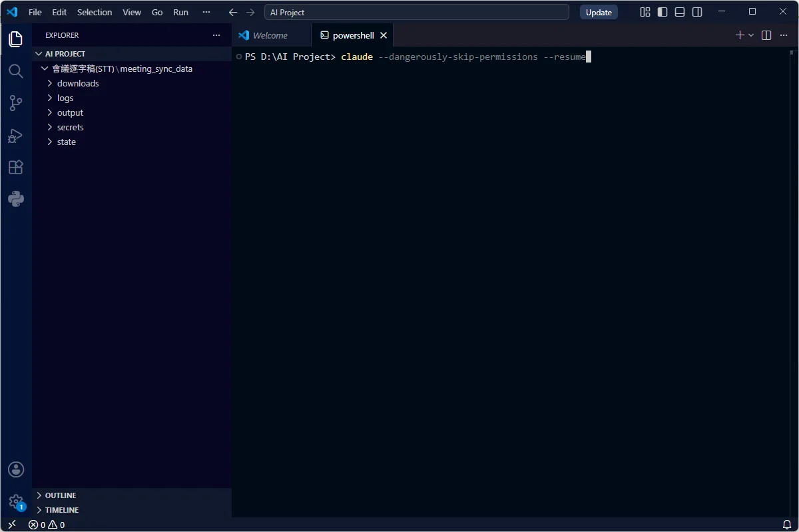Open the Explorer view in activity bar

pyautogui.click(x=16, y=39)
